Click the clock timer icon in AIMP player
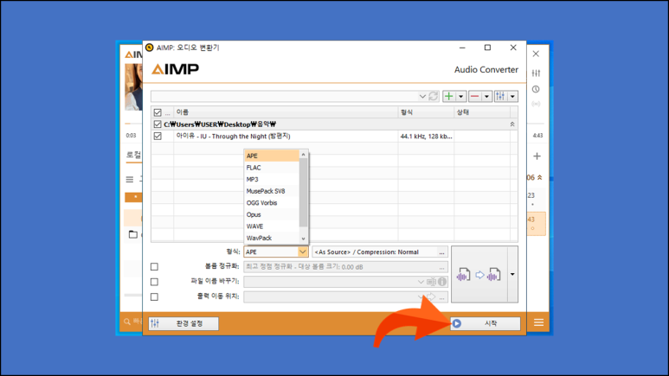Screen dimensions: 669x376 click(x=536, y=89)
